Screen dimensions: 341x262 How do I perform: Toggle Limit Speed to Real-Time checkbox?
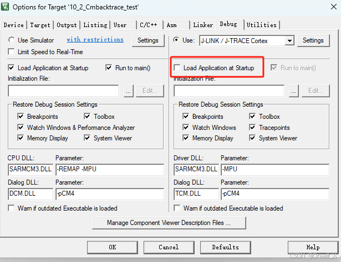click(x=11, y=52)
